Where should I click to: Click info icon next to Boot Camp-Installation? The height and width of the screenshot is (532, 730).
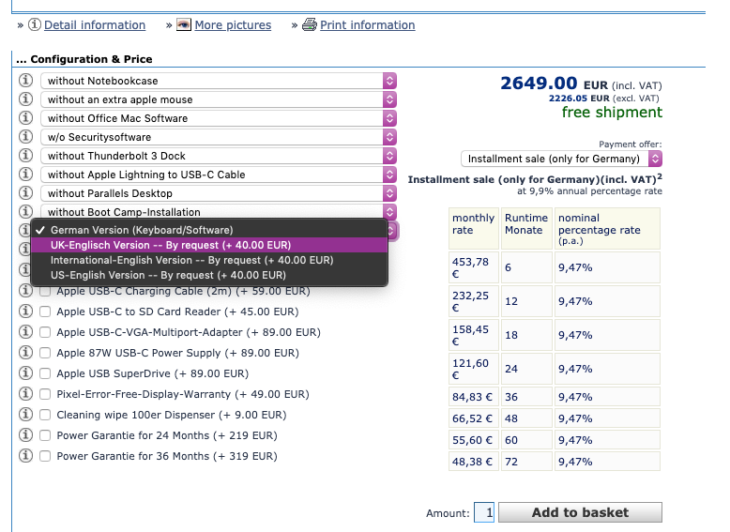[25, 211]
